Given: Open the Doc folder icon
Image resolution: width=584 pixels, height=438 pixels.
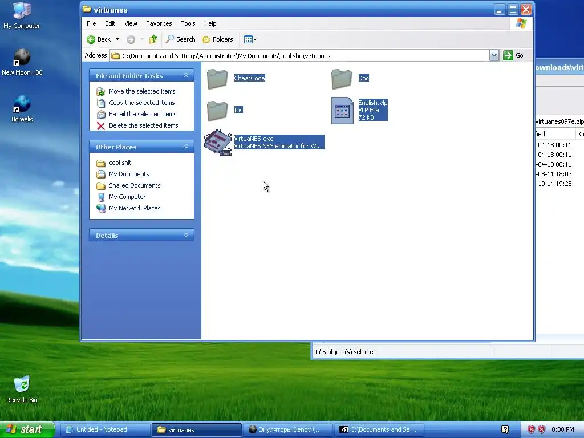Looking at the screenshot, I should [x=342, y=79].
